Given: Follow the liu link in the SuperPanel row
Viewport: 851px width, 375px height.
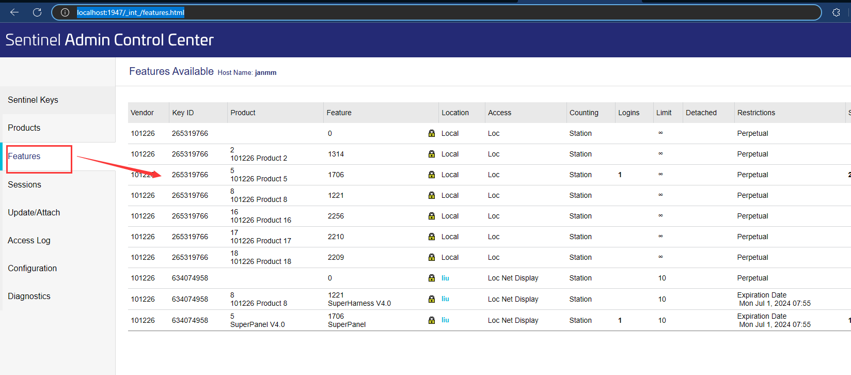Looking at the screenshot, I should point(445,320).
